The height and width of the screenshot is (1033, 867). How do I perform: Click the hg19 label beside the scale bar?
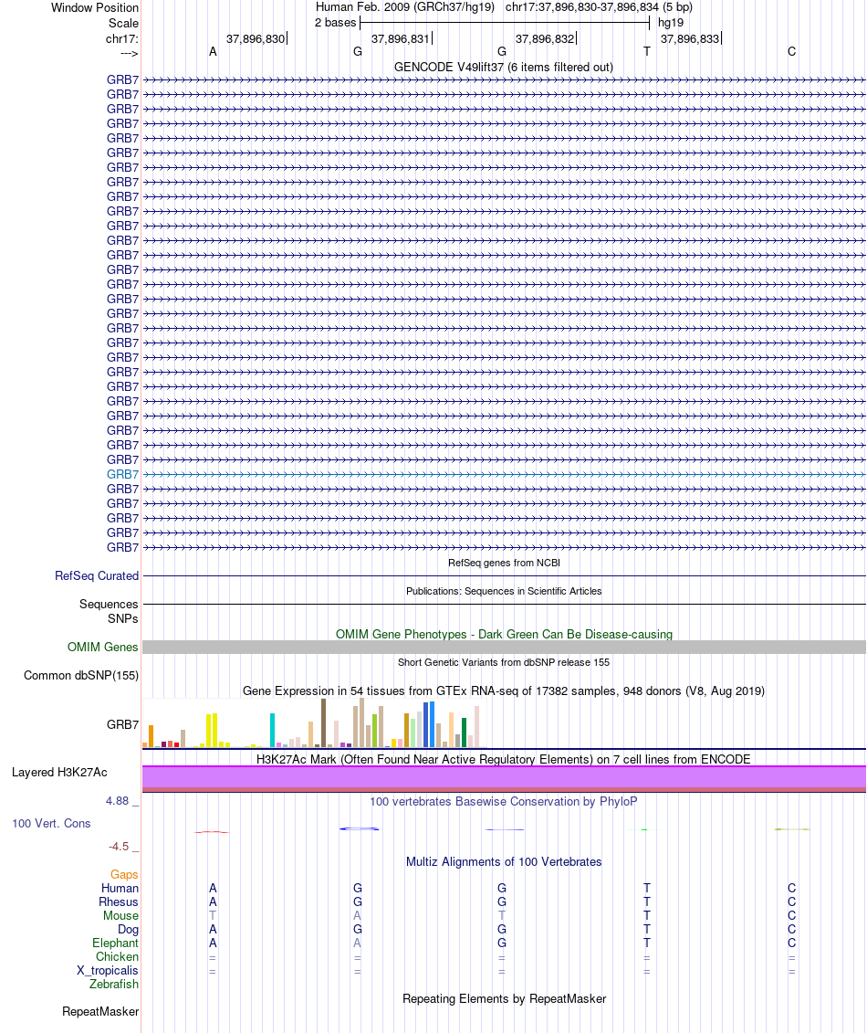click(671, 23)
